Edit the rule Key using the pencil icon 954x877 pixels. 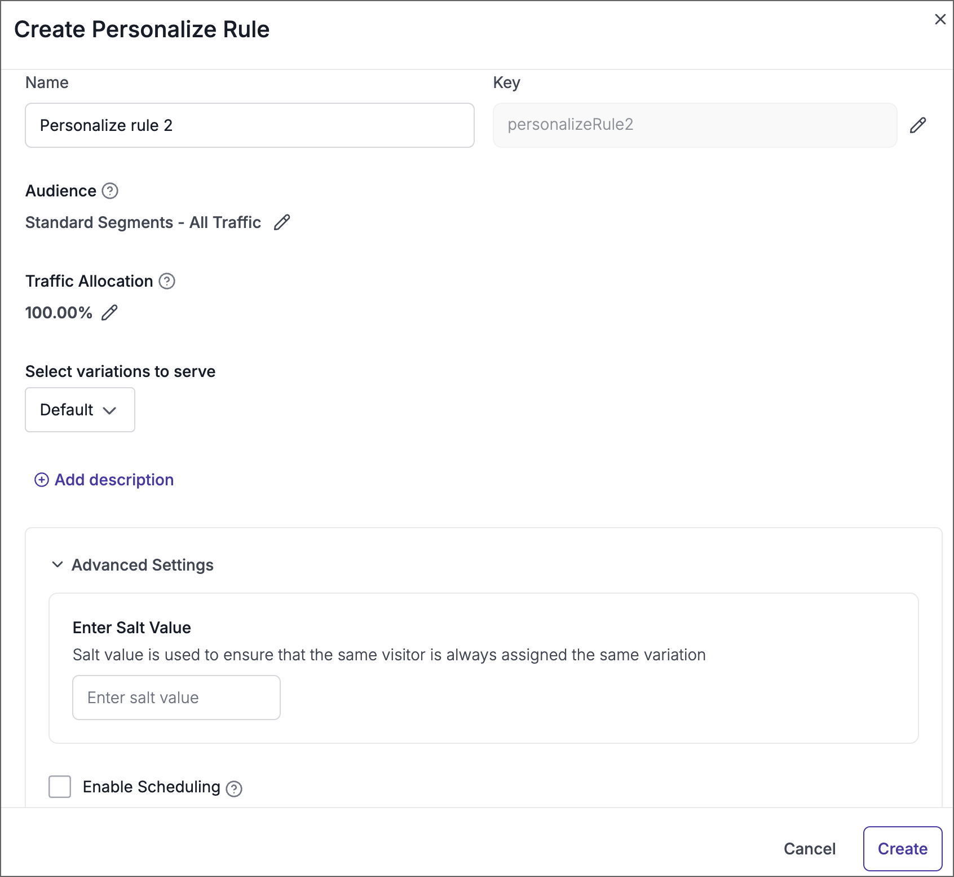pos(918,125)
